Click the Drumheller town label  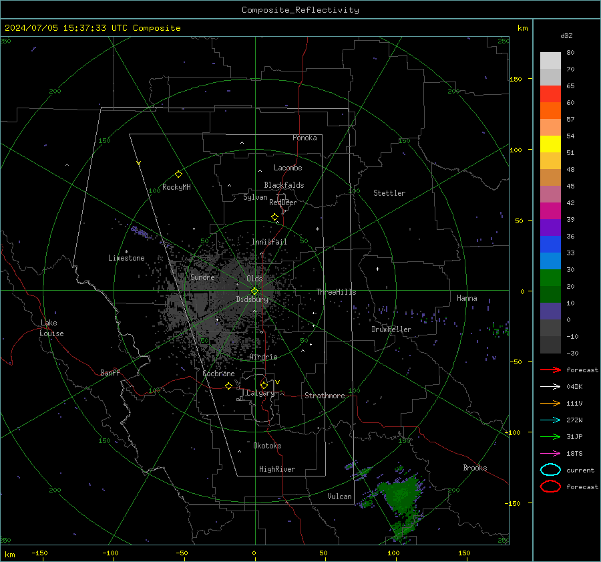pos(391,329)
